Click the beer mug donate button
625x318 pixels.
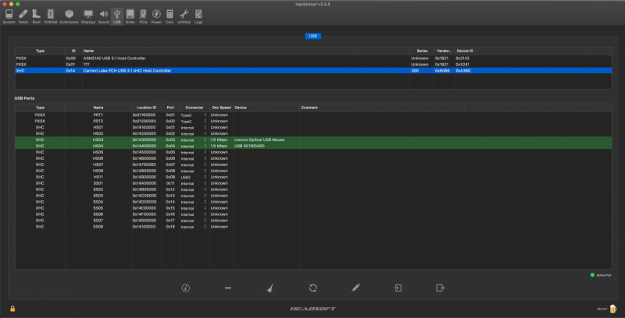(613, 308)
